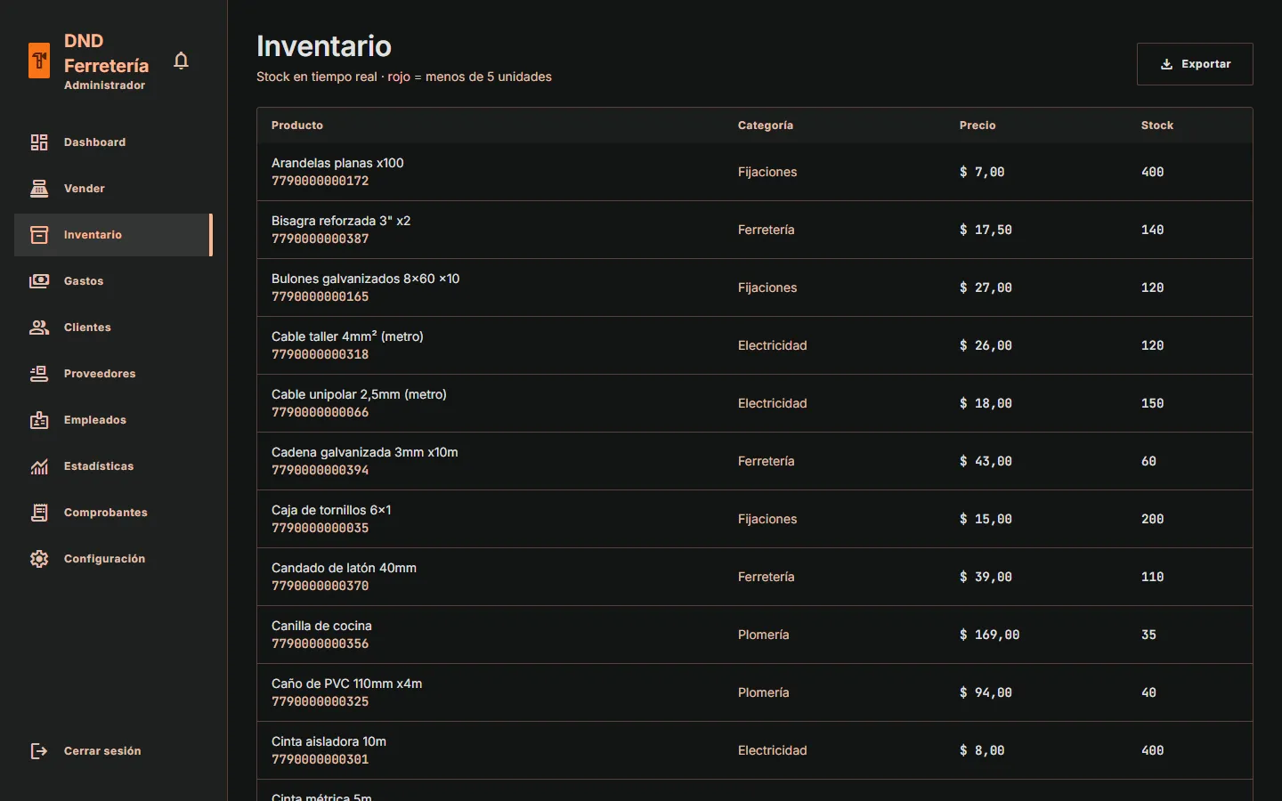This screenshot has width=1282, height=801.
Task: Open Comprobantes in the sidebar
Action: [x=113, y=513]
